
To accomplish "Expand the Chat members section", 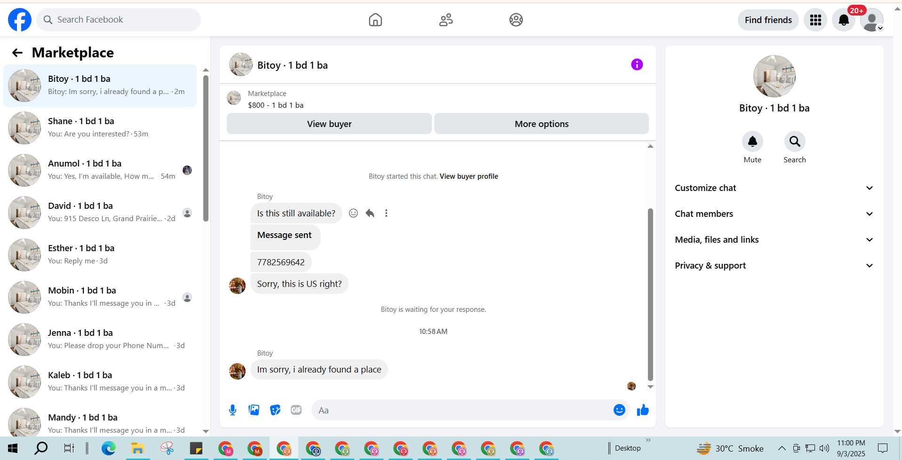I will pyautogui.click(x=774, y=214).
